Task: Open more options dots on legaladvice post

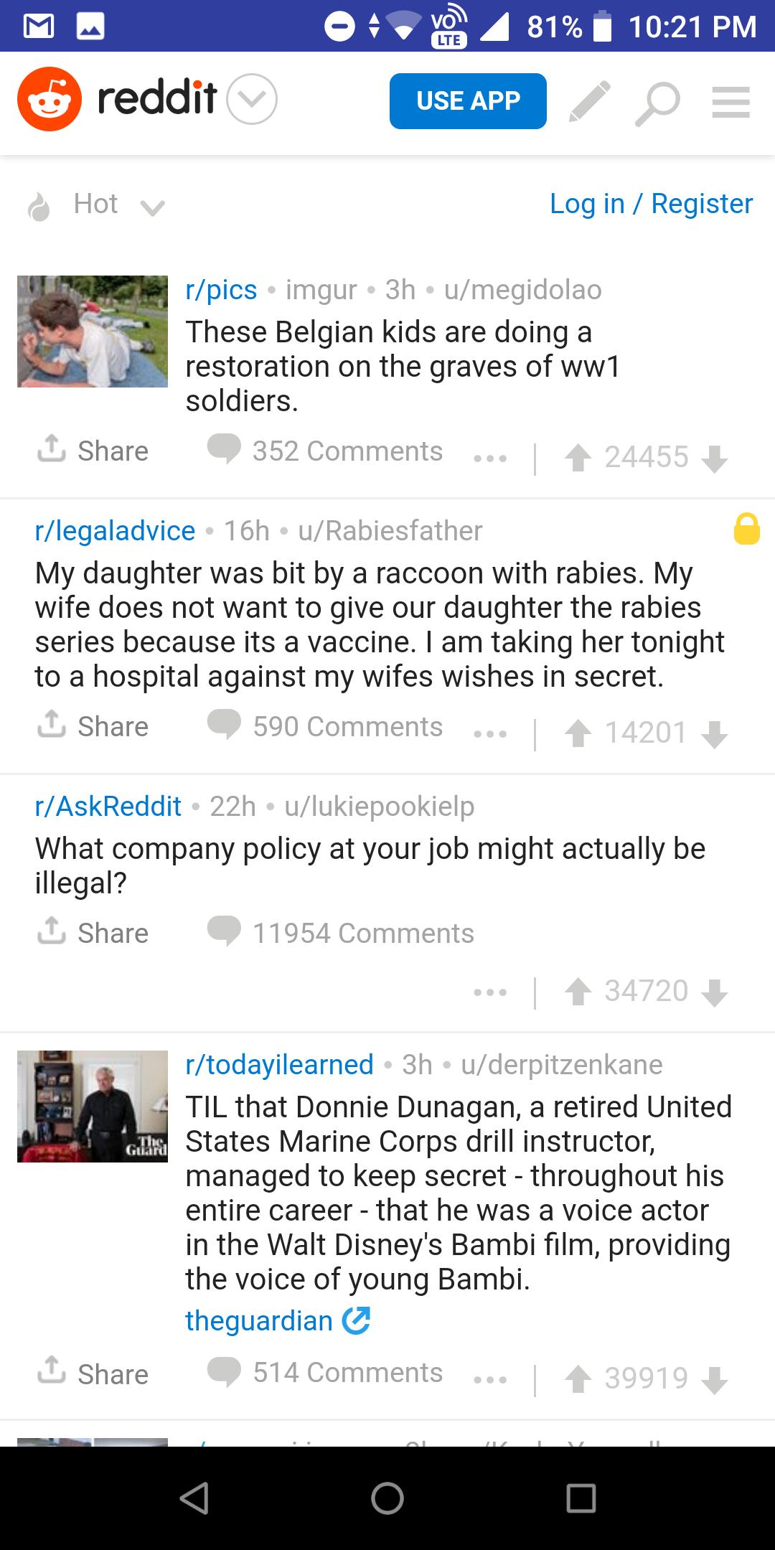Action: tap(490, 733)
